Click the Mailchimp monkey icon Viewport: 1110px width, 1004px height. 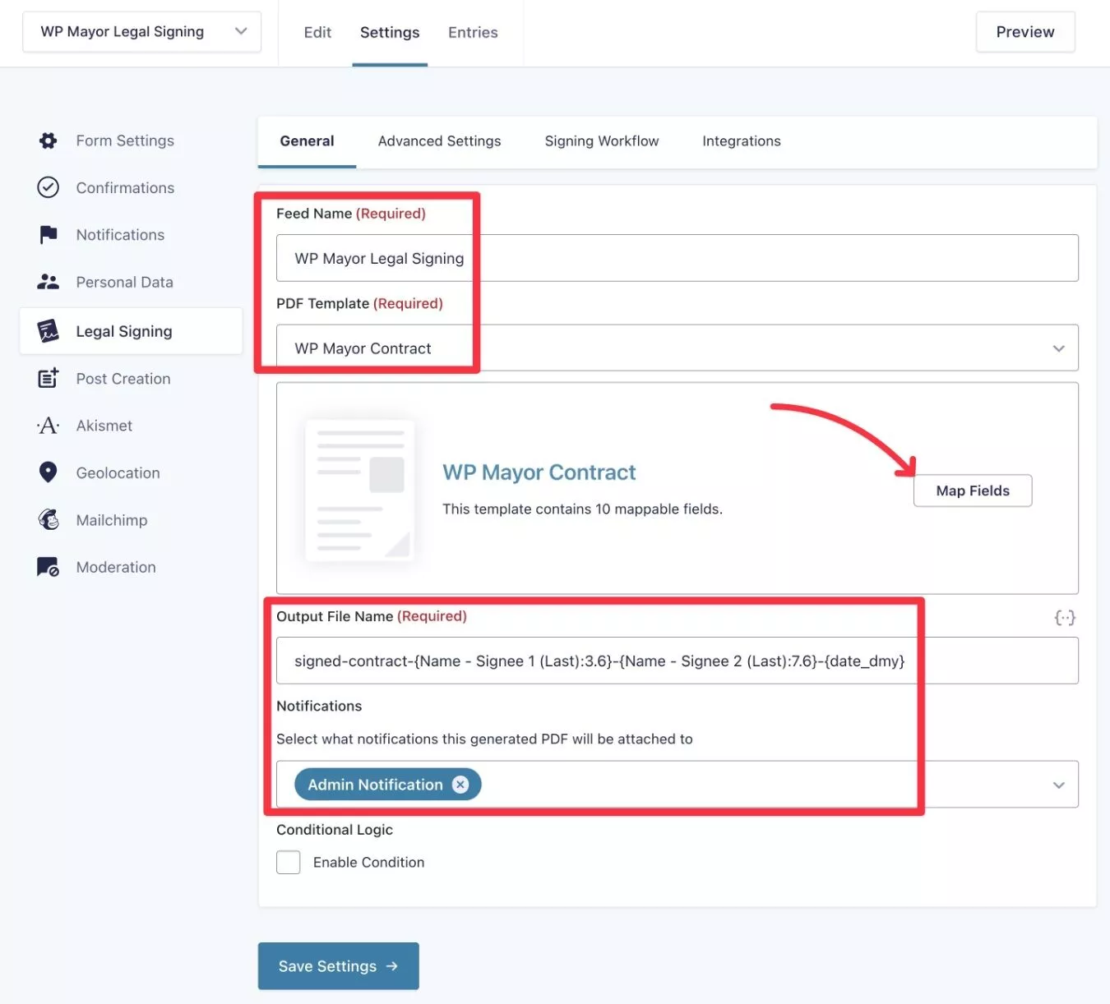(49, 519)
